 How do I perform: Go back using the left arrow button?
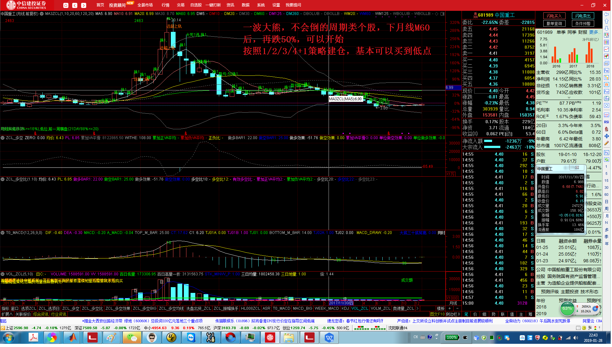tap(75, 5)
